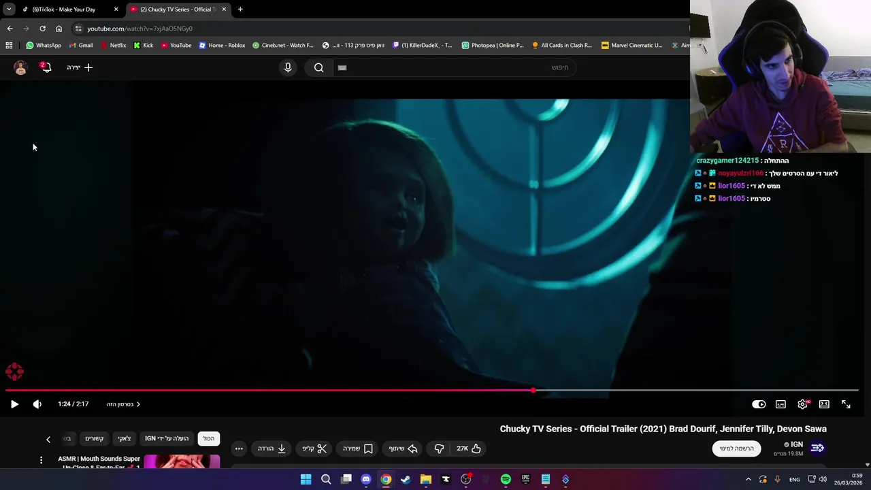
Task: Subscribe to the IGN channel
Action: 736,448
